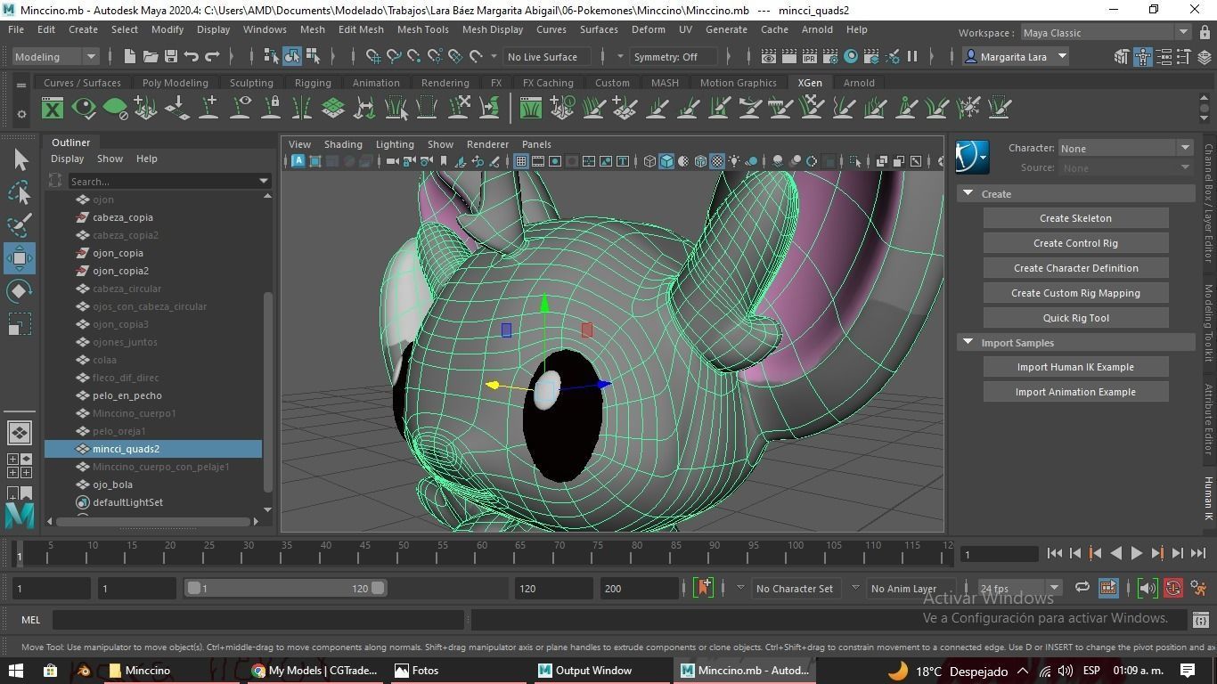
Task: Click the snowflake freeze brush shelf icon
Action: pos(968,109)
